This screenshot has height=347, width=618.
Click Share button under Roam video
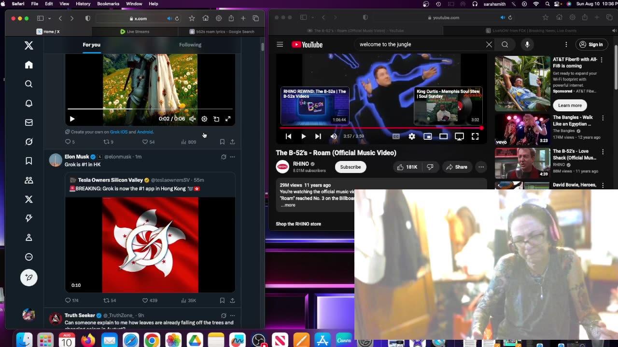click(x=457, y=167)
